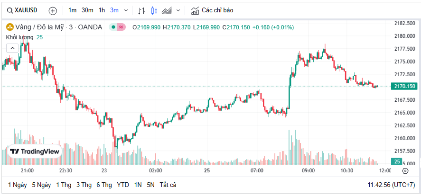Open the chart style dropdown arrow

178,10
